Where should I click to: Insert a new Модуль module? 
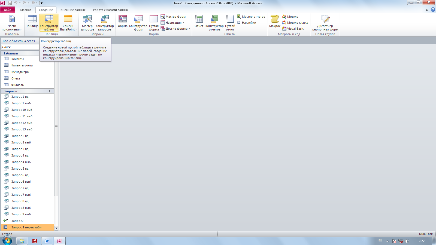[x=290, y=17]
